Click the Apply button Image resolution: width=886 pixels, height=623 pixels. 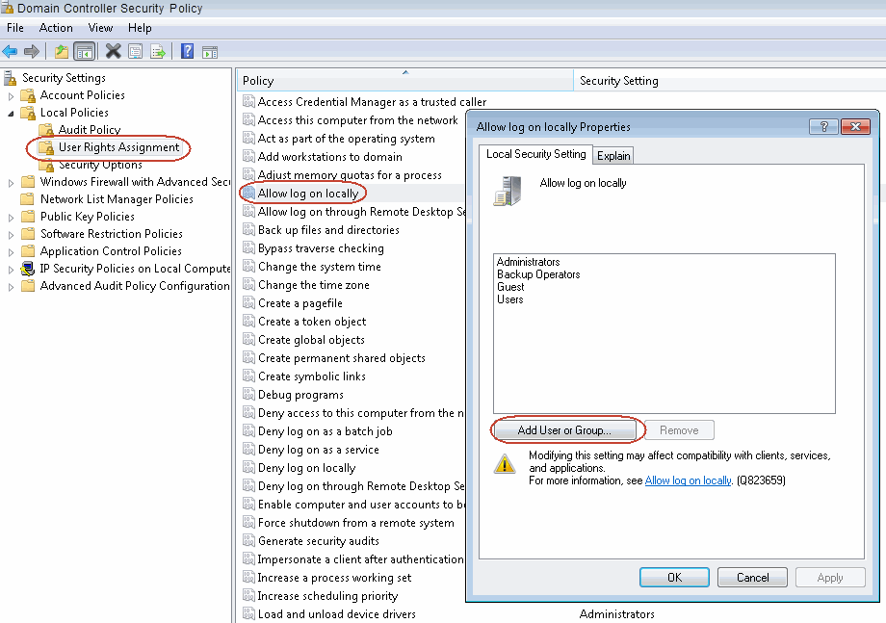[830, 577]
